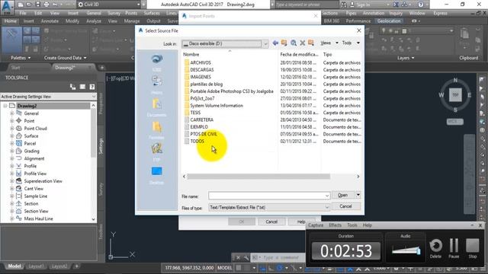Click the Help question icon in title bar
Screen dimensions: 488x274
click(x=420, y=5)
